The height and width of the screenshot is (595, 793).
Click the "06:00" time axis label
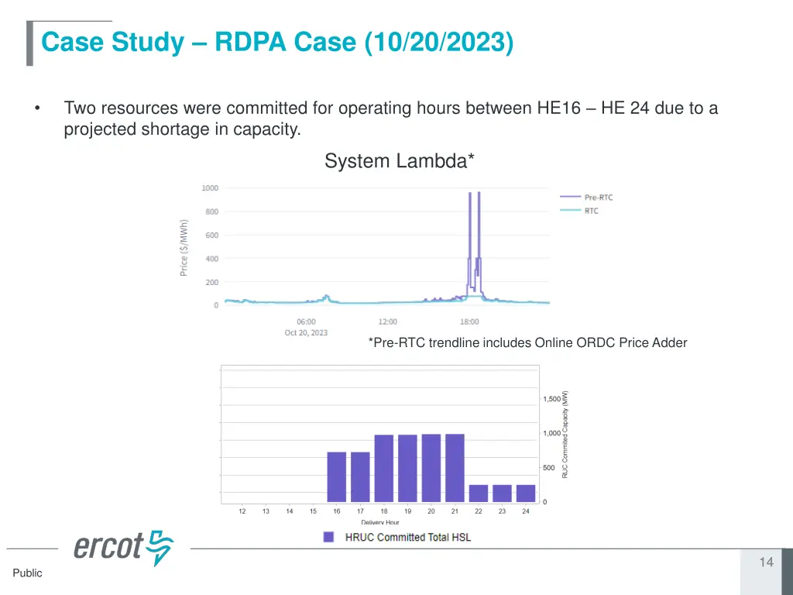[306, 322]
